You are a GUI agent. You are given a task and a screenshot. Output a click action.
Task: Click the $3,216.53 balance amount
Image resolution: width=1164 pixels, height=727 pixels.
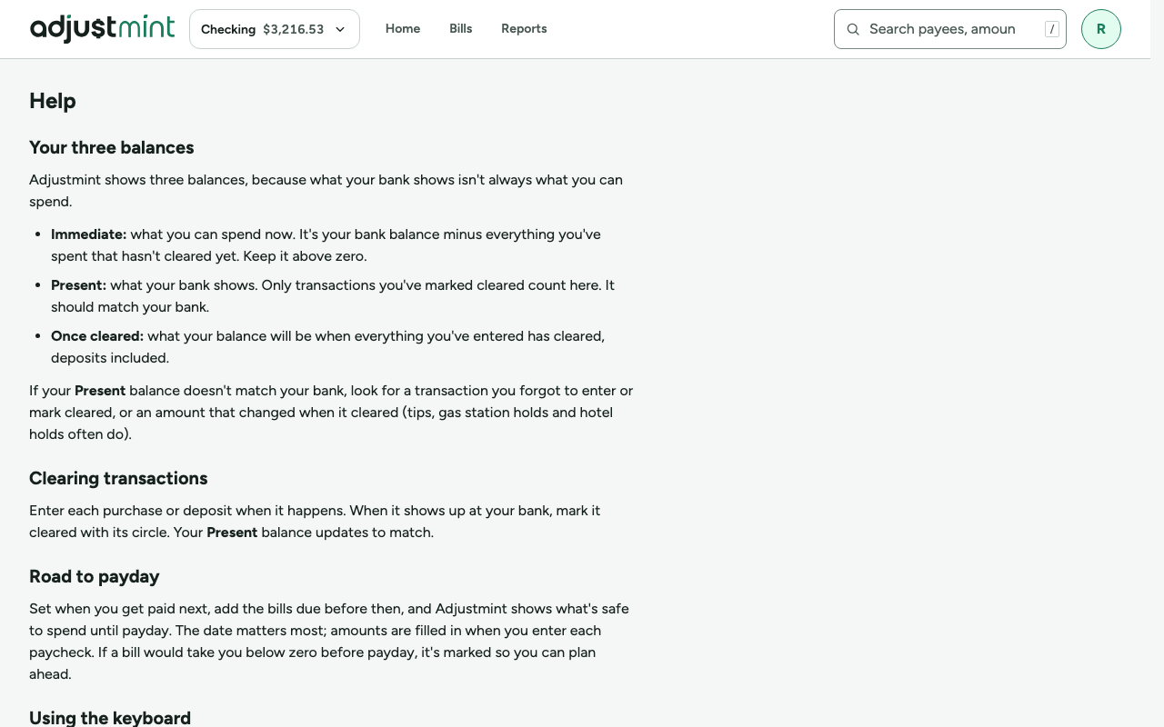[x=294, y=29]
